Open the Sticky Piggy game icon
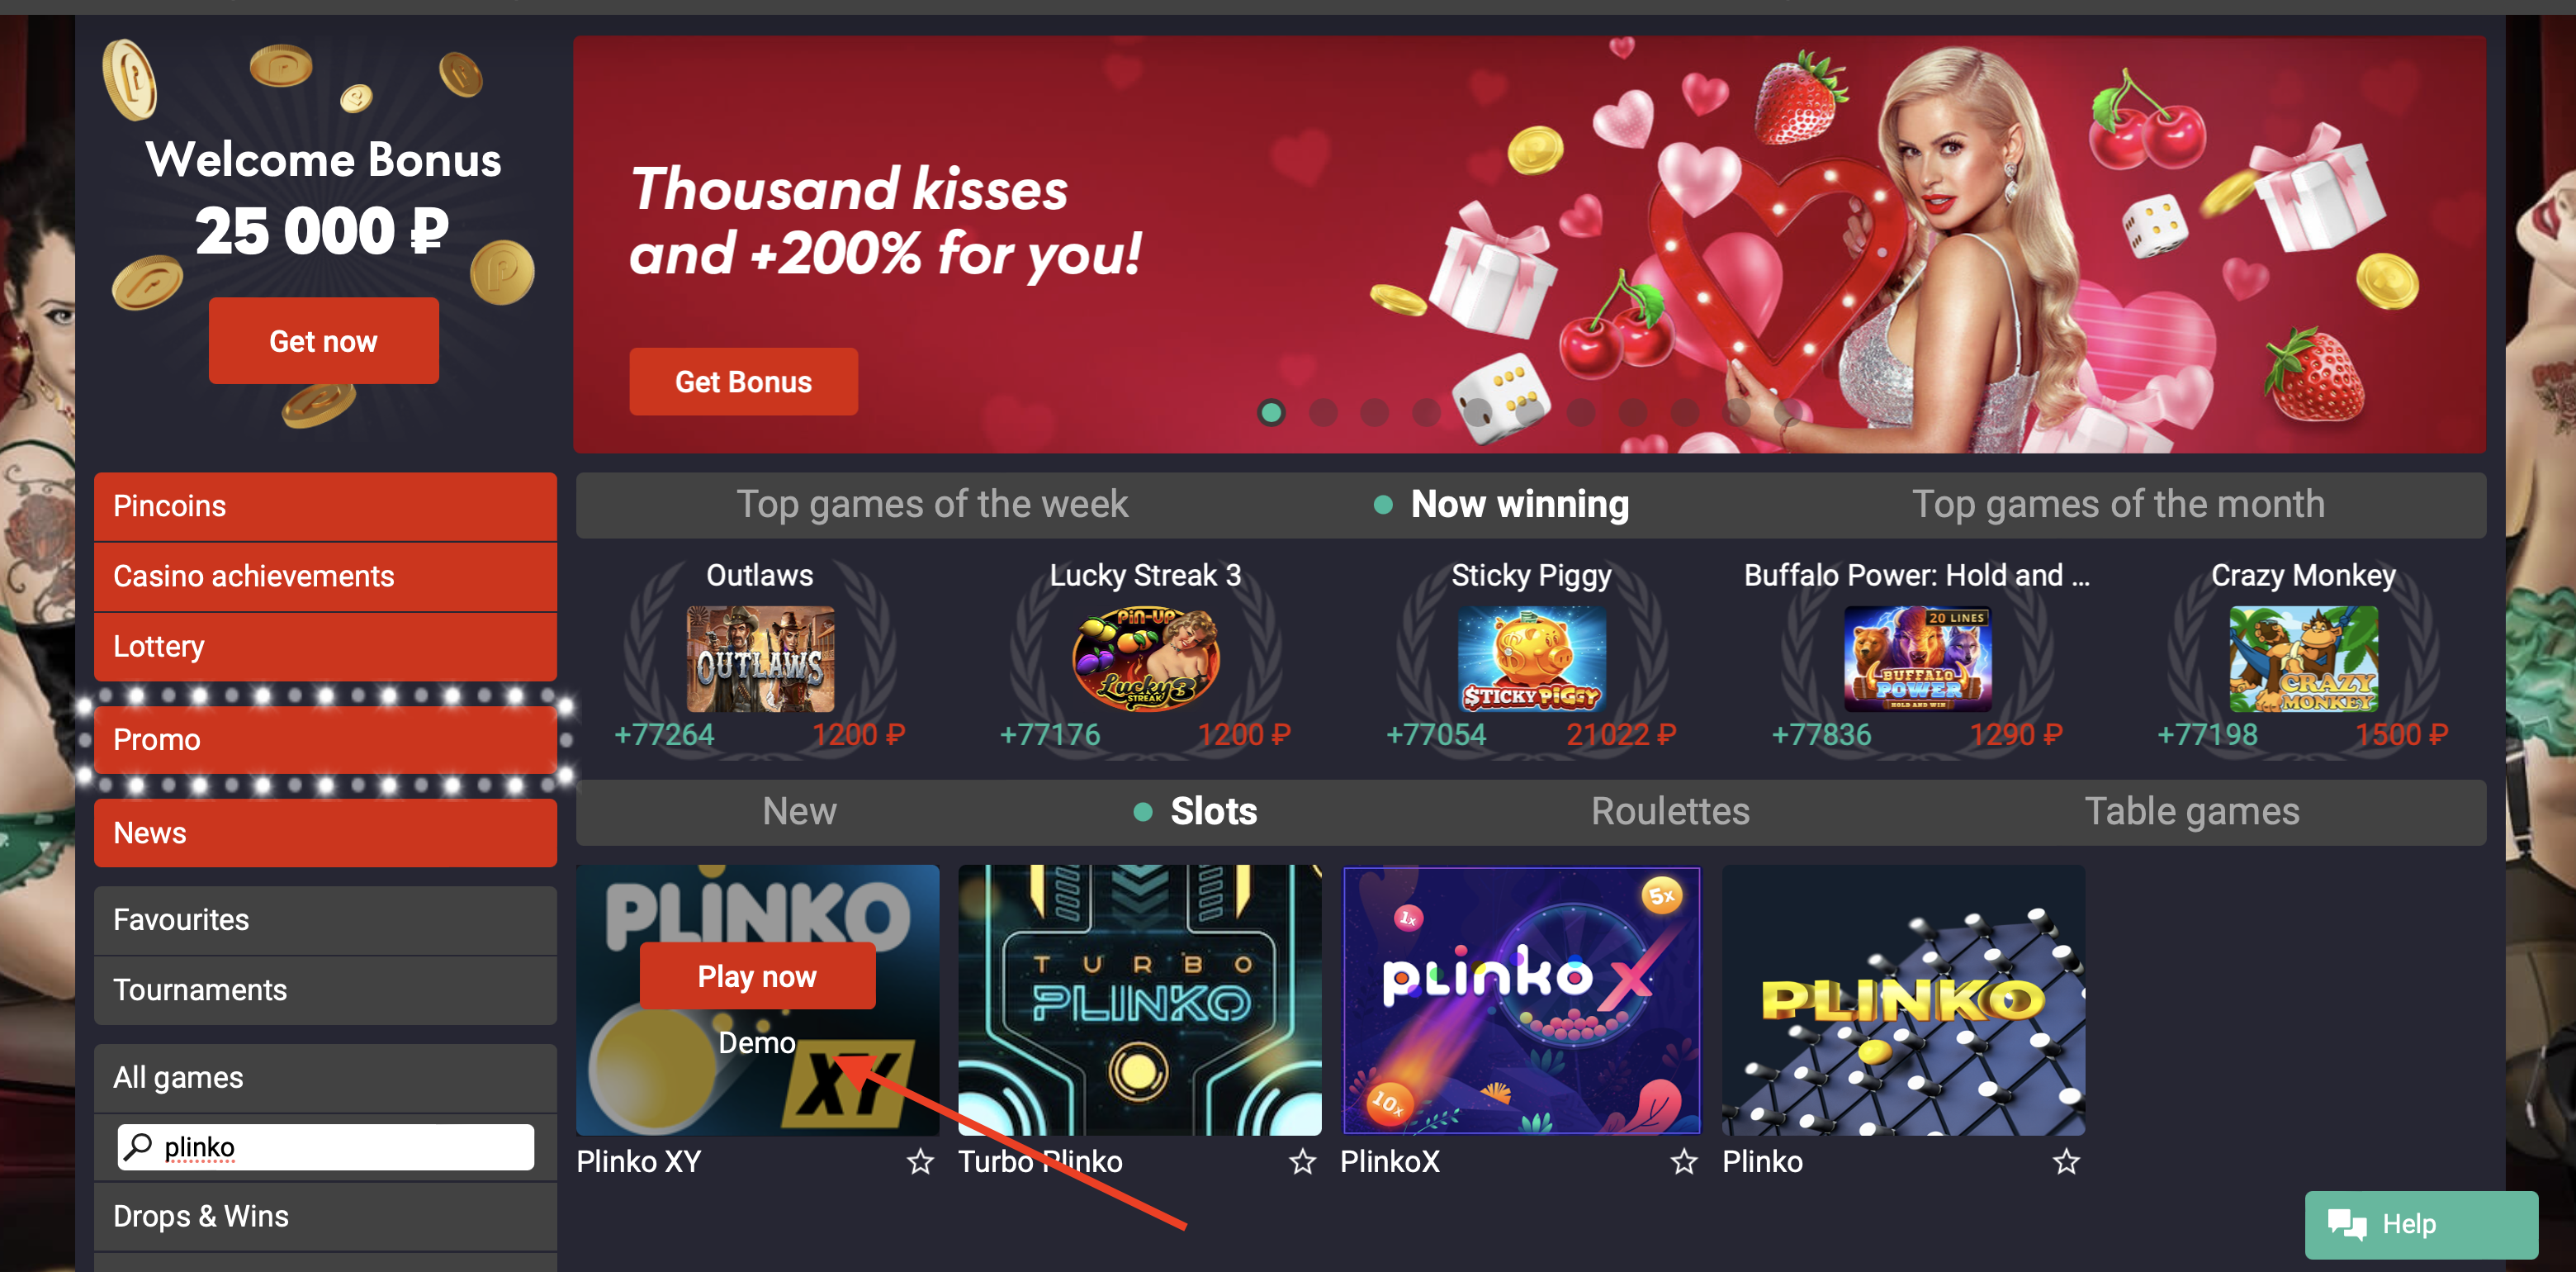Screen dimensions: 2576x1272 tap(1531, 658)
